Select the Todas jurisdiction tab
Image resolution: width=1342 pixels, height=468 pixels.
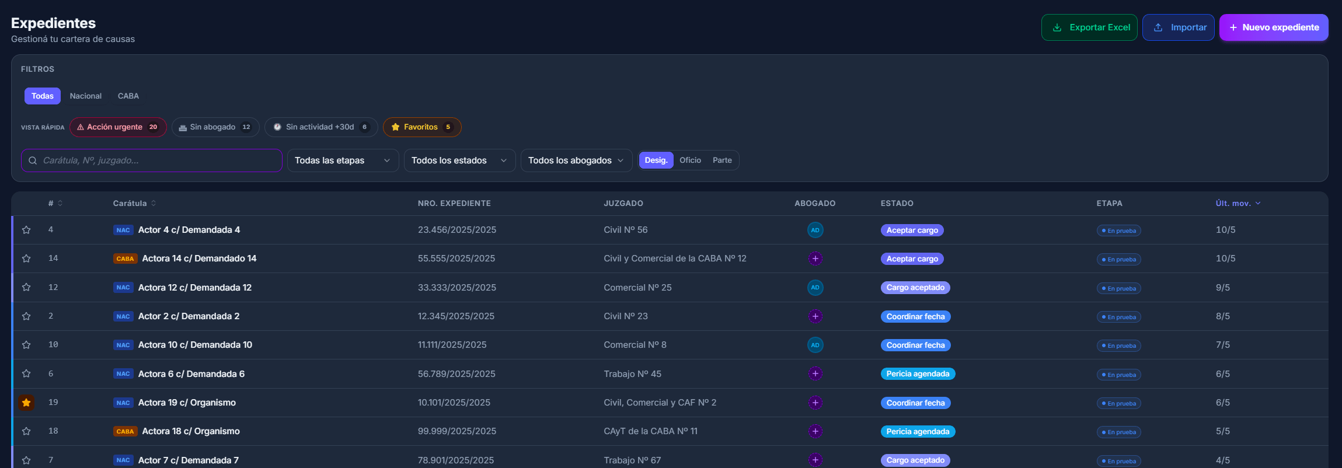coord(43,96)
